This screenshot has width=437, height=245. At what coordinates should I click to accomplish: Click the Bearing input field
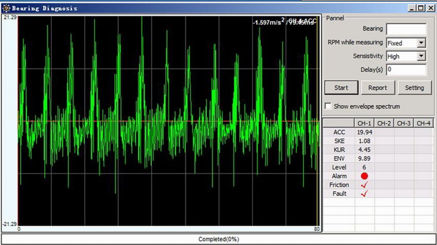[x=406, y=29]
